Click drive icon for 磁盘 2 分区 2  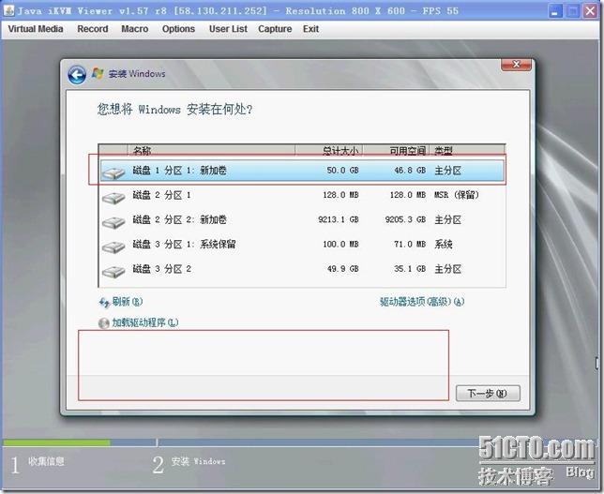(x=113, y=222)
